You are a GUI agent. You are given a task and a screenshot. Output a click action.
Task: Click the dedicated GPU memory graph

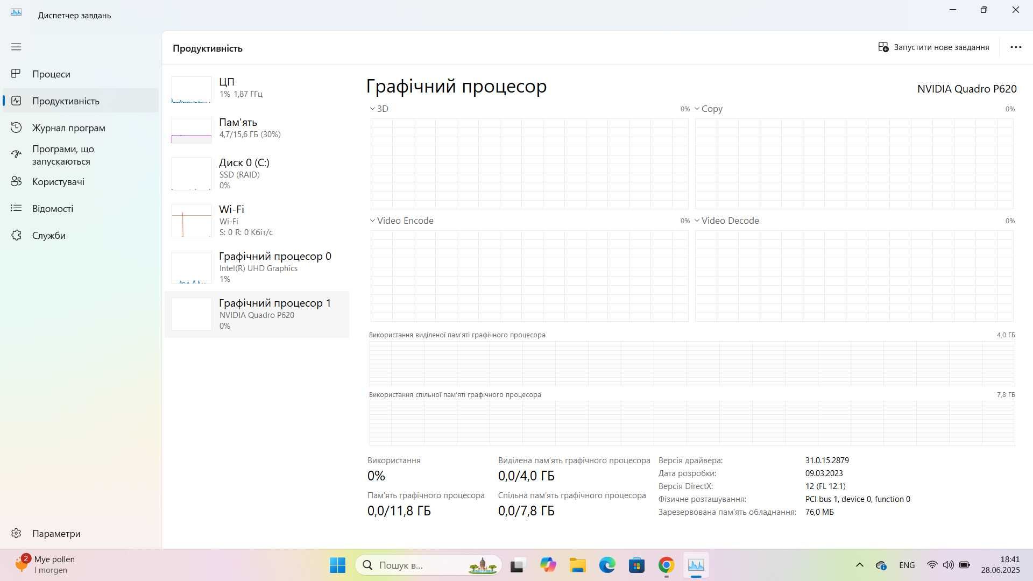pyautogui.click(x=692, y=363)
